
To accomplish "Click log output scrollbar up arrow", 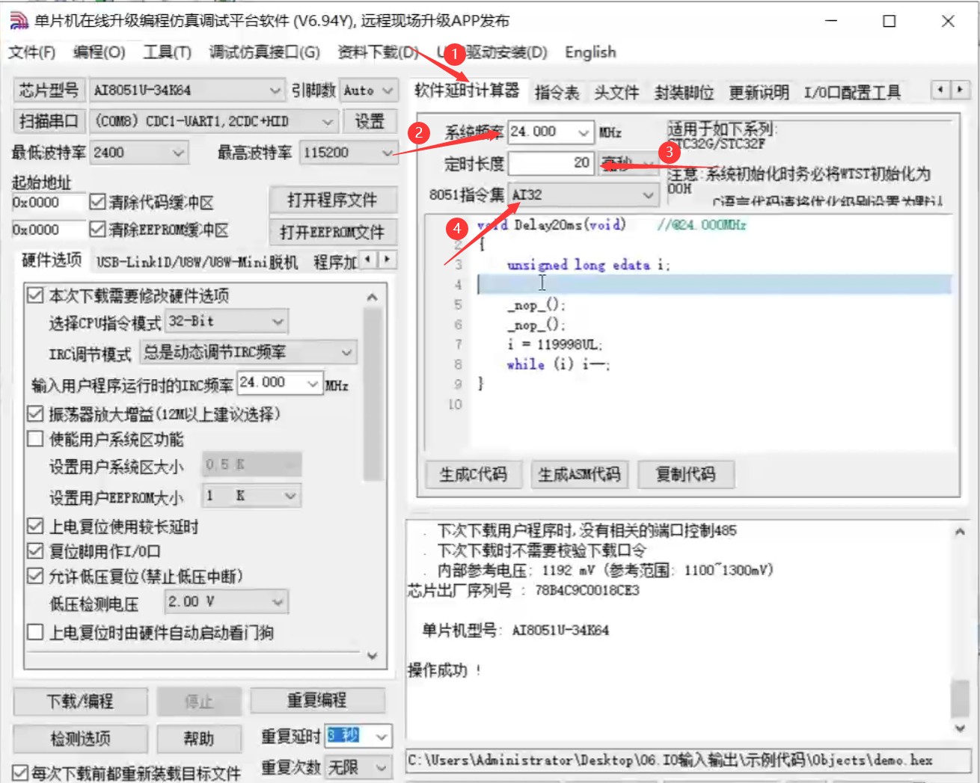I will 960,532.
